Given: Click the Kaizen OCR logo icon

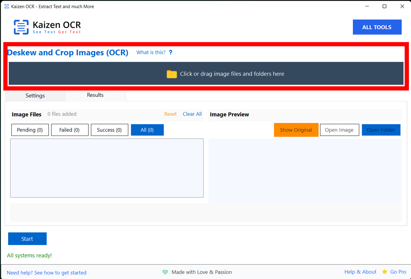Looking at the screenshot, I should point(21,27).
